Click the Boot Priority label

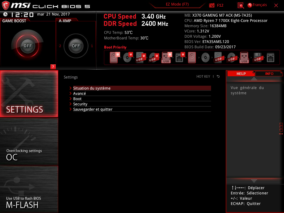115,47
